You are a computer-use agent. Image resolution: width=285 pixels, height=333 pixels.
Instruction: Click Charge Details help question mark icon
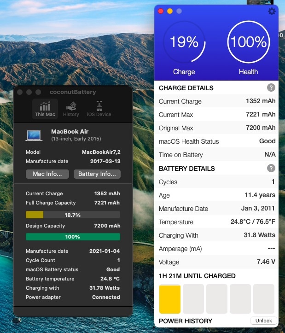(271, 88)
